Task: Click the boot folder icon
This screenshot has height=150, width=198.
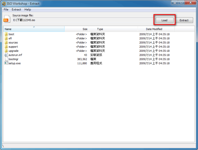Action: click(x=6, y=34)
